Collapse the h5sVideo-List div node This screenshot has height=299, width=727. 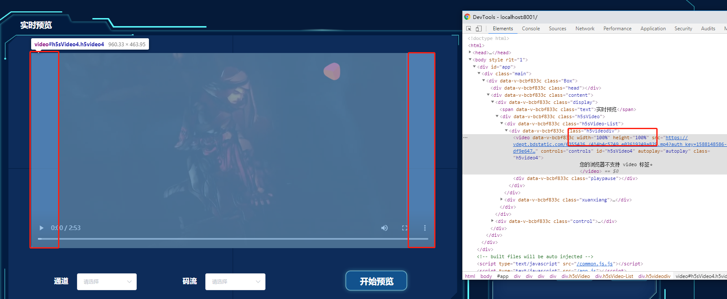tap(502, 123)
